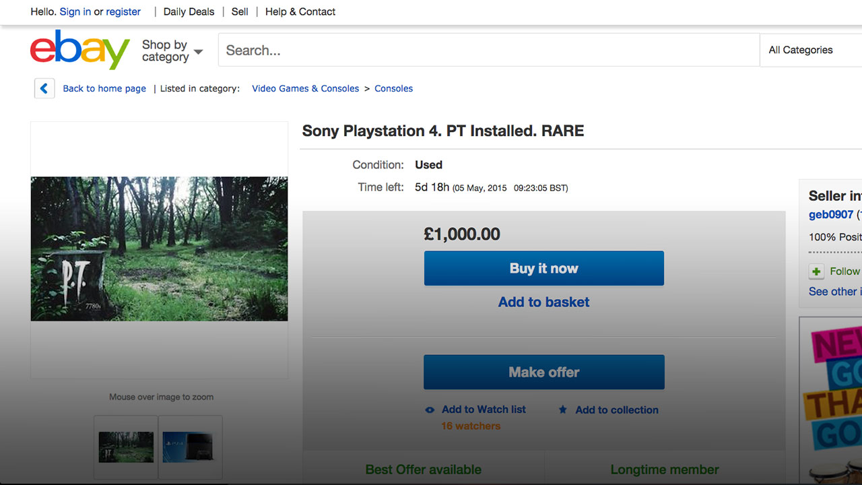Screen dimensions: 862x485
Task: Click the £1,000.00 price
Action: coord(462,234)
